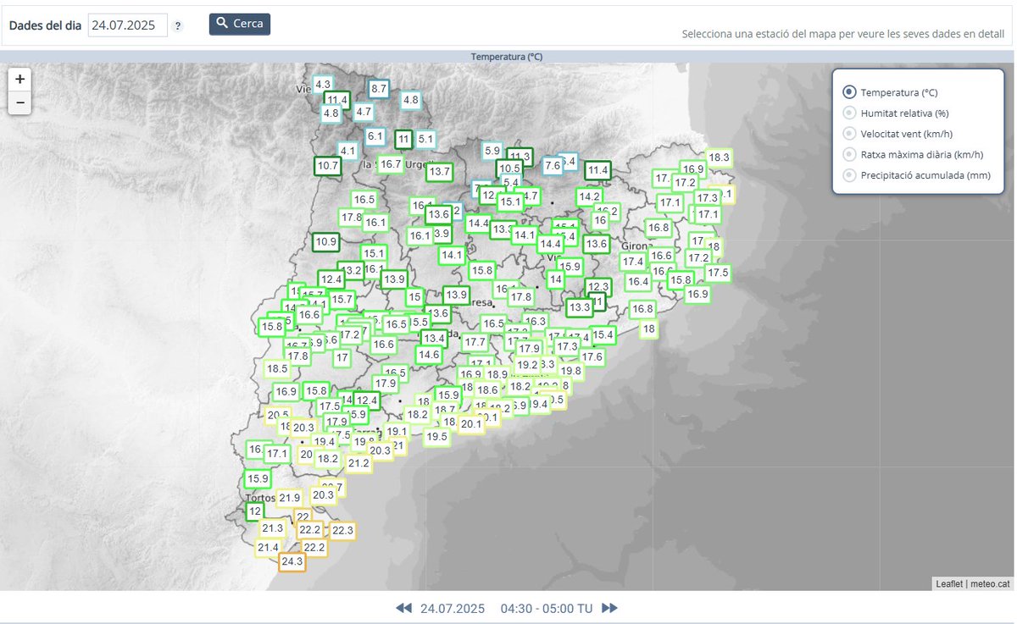Viewport: 1017px width, 624px height.
Task: Select the Humitat relativa radio button
Action: (847, 112)
